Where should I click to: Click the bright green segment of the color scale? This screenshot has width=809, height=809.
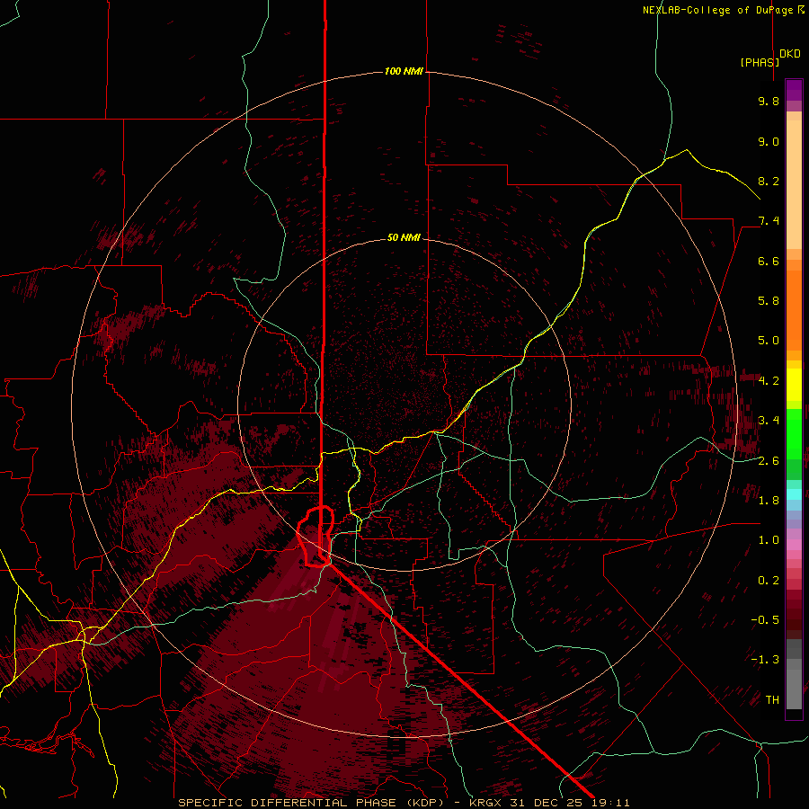pos(794,433)
